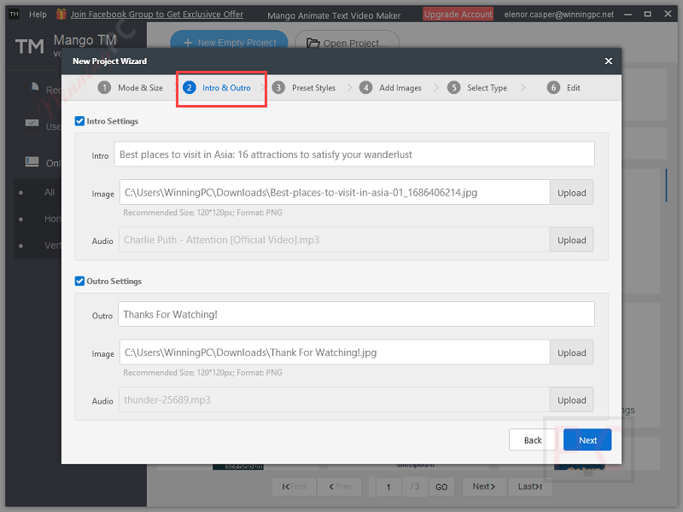The width and height of the screenshot is (683, 512).
Task: Click the online templates monitor icon in the sidebar
Action: coord(32,162)
